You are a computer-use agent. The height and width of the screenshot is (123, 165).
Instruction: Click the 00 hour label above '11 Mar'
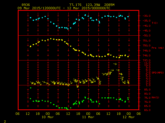(x=88, y=114)
